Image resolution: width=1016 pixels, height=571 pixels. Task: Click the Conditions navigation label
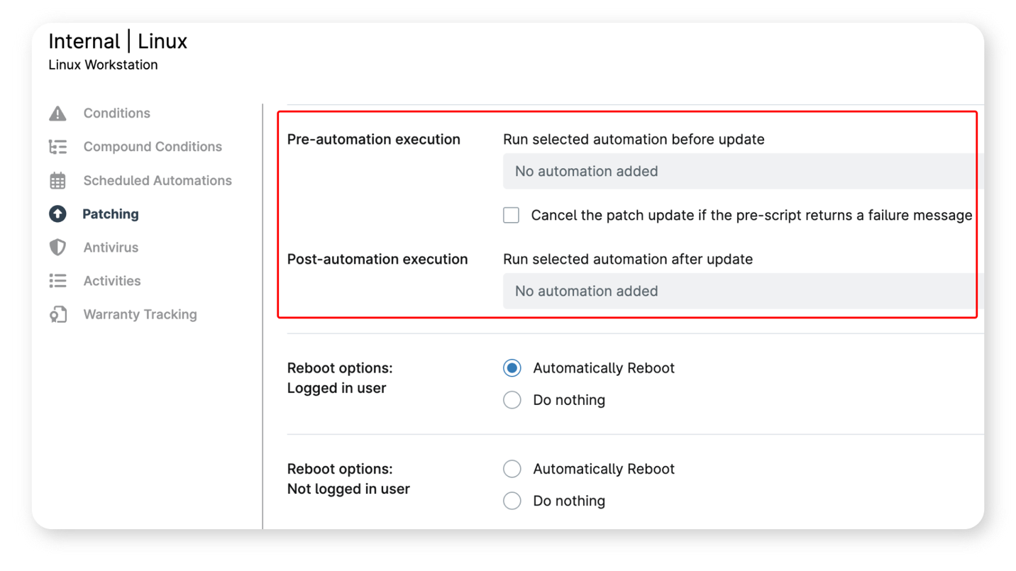pyautogui.click(x=116, y=113)
